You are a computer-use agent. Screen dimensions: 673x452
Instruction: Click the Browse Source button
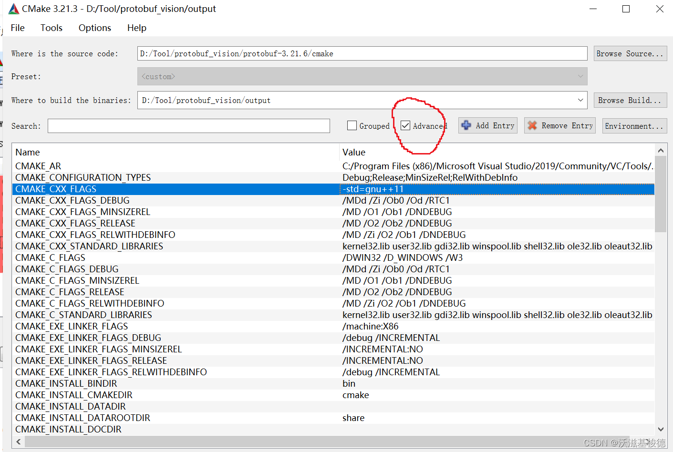tap(630, 53)
